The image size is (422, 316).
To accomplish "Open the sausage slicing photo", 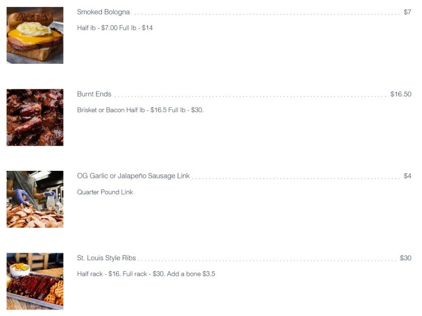I will pyautogui.click(x=35, y=199).
